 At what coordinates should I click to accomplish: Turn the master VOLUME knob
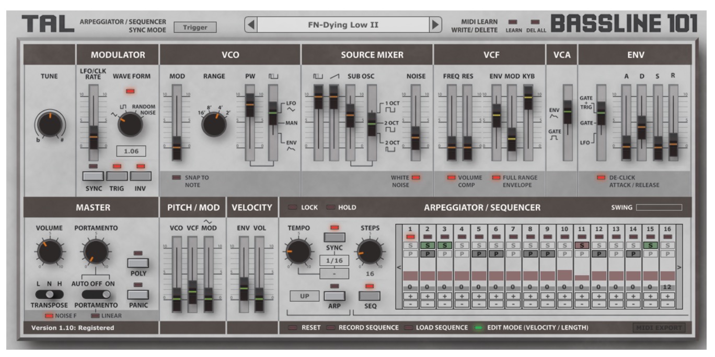50,253
